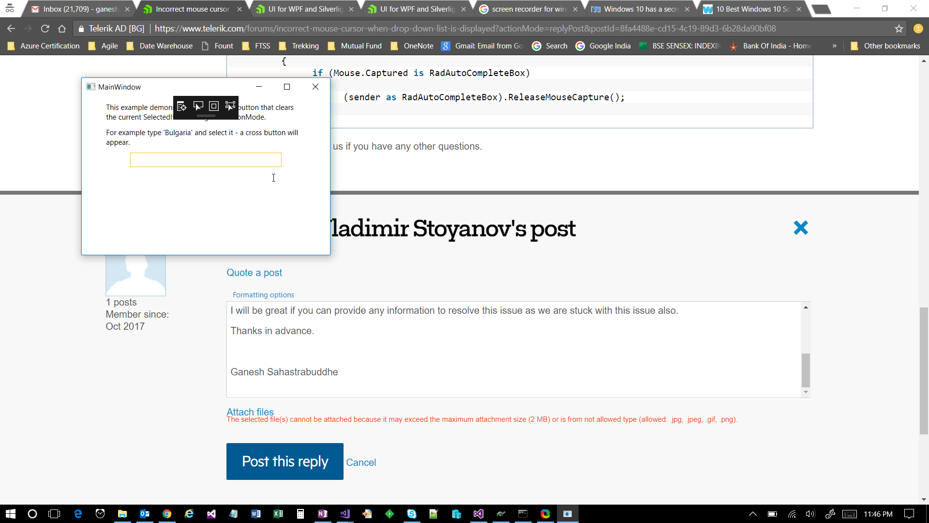
Task: Show hidden system tray icons
Action: tap(752, 514)
